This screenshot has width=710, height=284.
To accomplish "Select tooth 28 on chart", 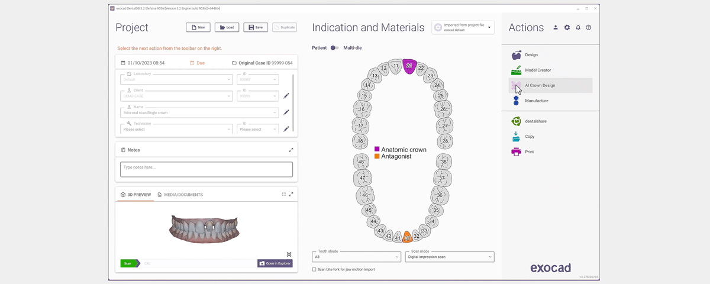I will click(x=445, y=141).
